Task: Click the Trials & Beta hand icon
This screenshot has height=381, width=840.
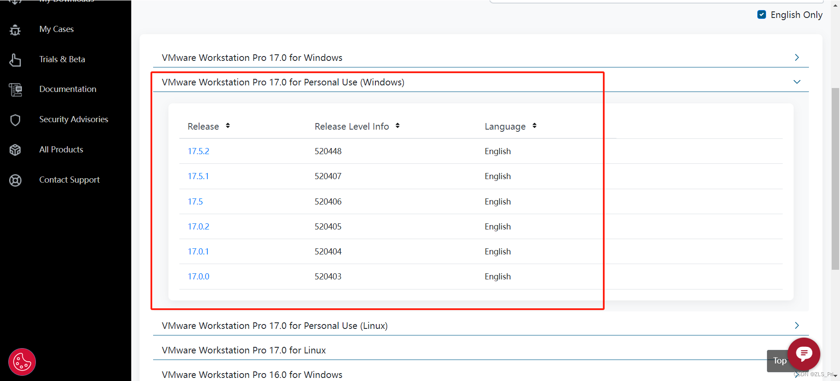Action: click(15, 60)
